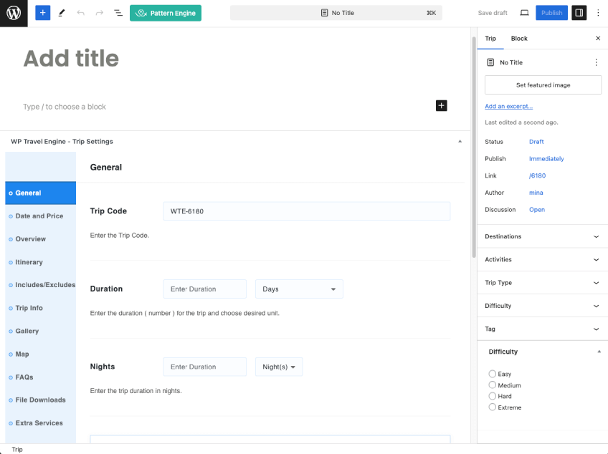The height and width of the screenshot is (454, 608).
Task: Click Add an excerpt link
Action: 509,106
